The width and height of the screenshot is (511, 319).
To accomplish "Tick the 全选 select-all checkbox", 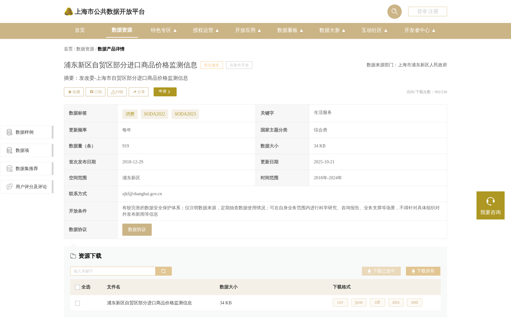I will tap(77, 287).
